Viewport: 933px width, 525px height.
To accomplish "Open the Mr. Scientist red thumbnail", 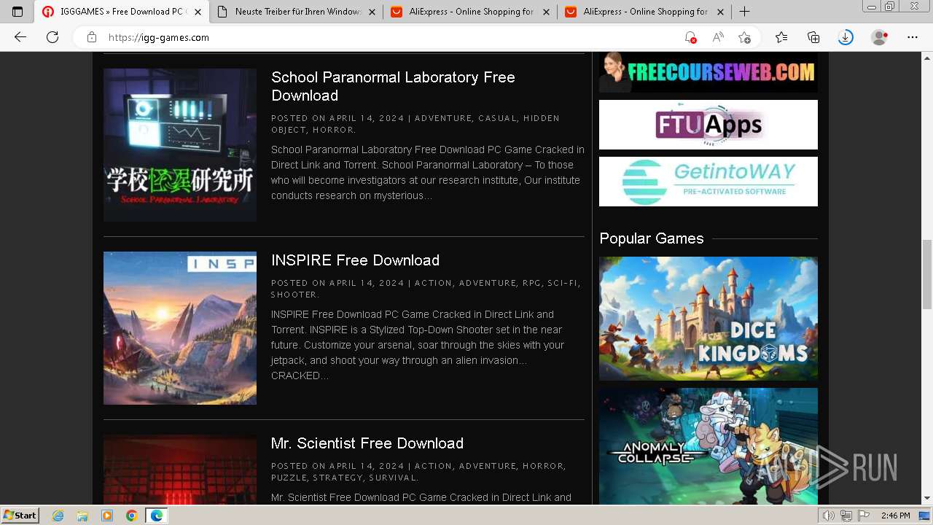I will coord(180,470).
